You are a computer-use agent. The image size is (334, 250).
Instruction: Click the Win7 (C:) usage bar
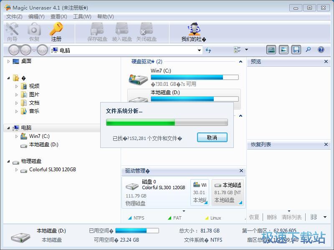[x=195, y=77]
